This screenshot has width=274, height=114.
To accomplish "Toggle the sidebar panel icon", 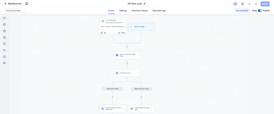I will point(27,4).
